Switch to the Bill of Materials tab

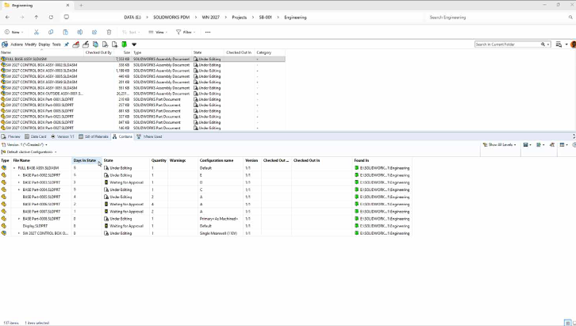(94, 136)
